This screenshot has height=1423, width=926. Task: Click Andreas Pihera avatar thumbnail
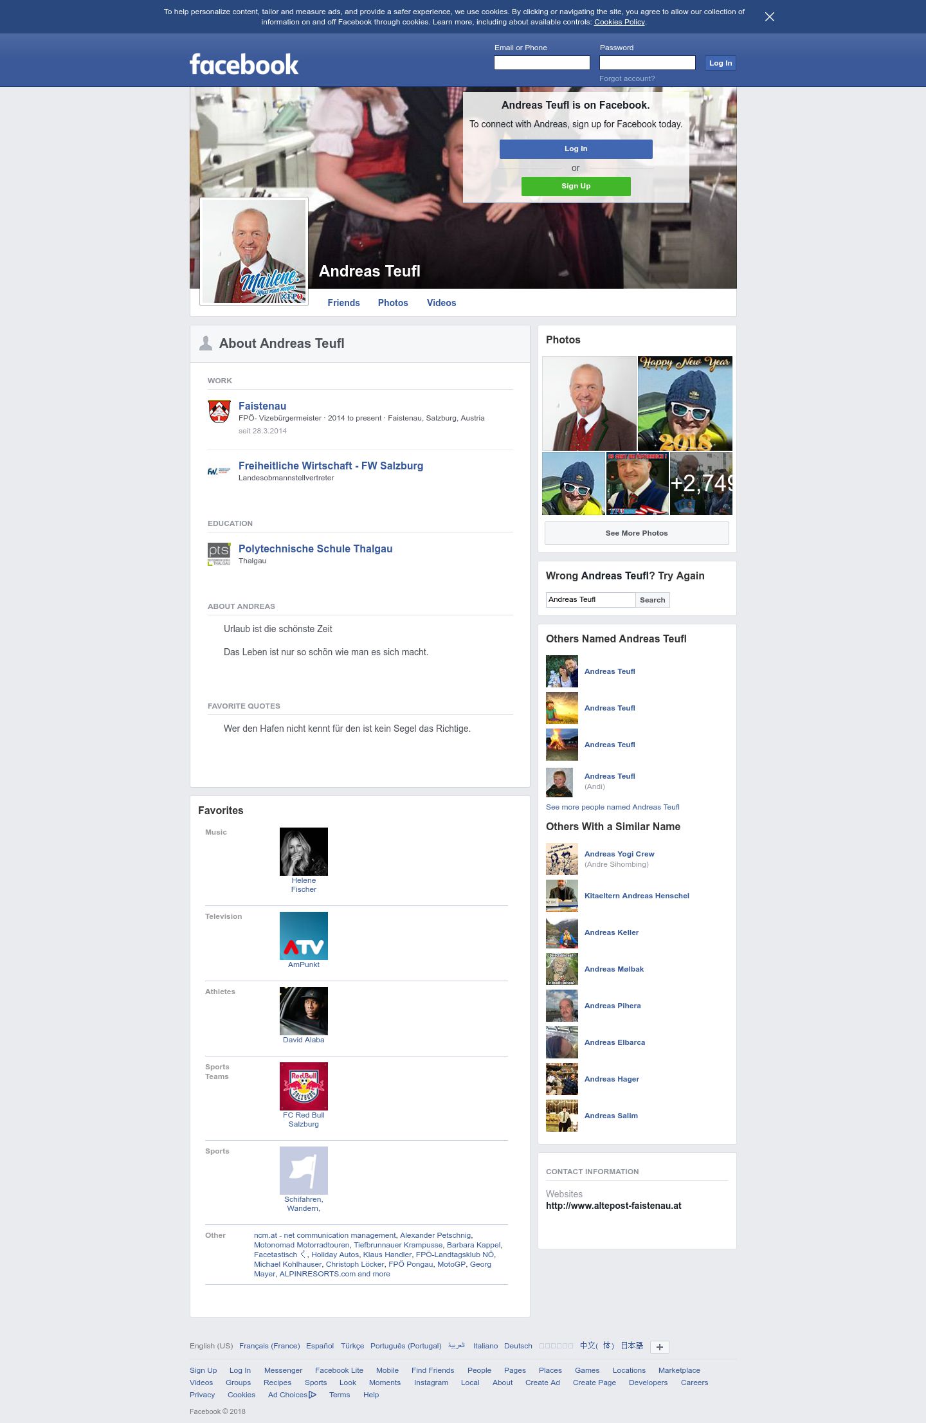[562, 1006]
